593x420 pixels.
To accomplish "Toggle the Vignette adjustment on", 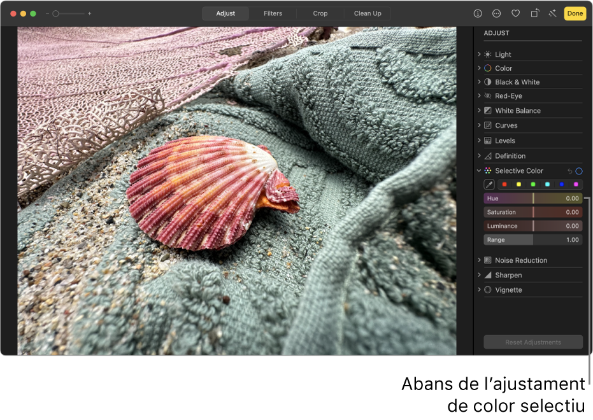I will coord(487,290).
